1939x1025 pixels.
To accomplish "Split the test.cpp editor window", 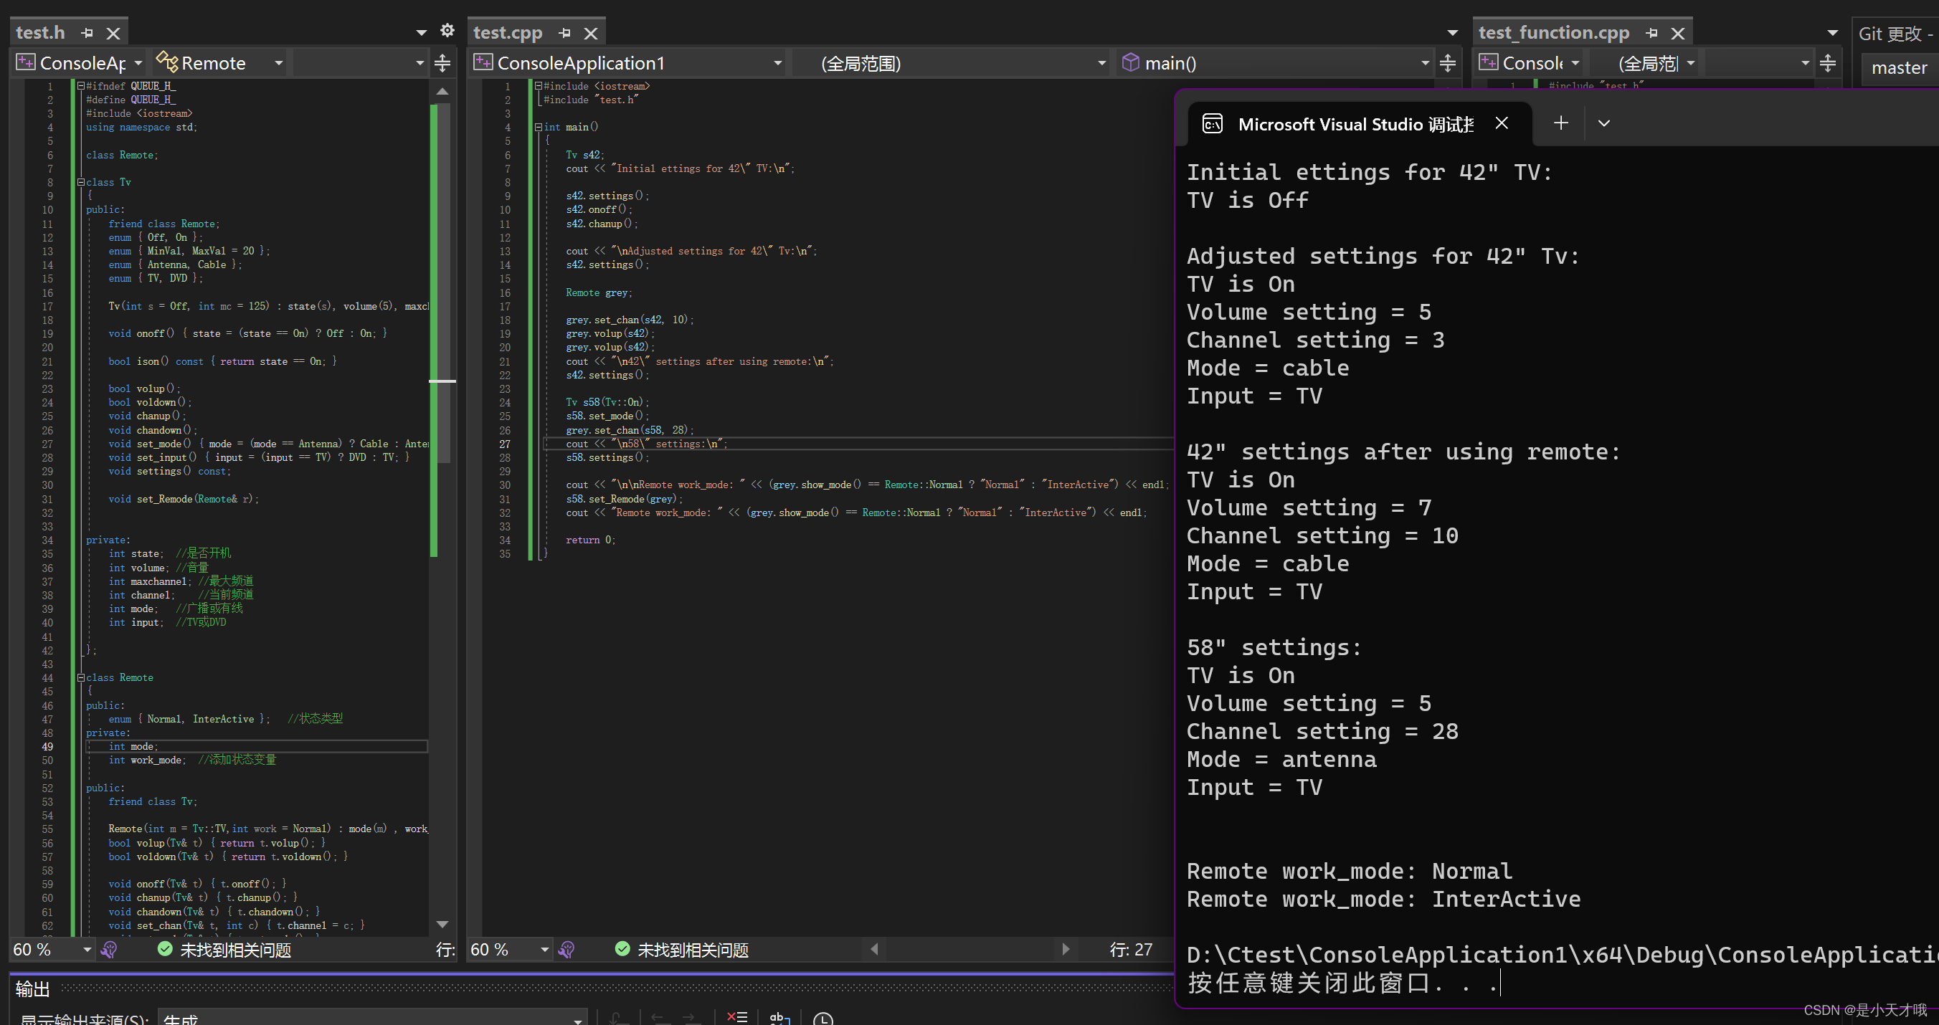I will [1448, 63].
